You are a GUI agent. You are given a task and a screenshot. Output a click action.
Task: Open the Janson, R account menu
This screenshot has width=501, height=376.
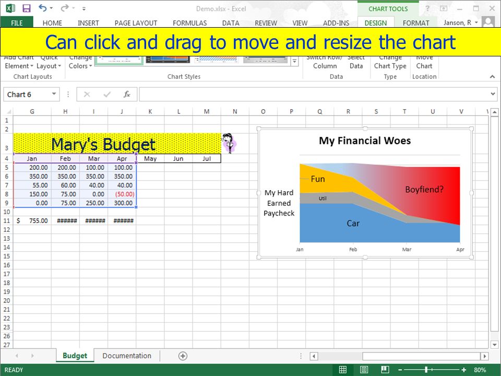[x=460, y=22]
